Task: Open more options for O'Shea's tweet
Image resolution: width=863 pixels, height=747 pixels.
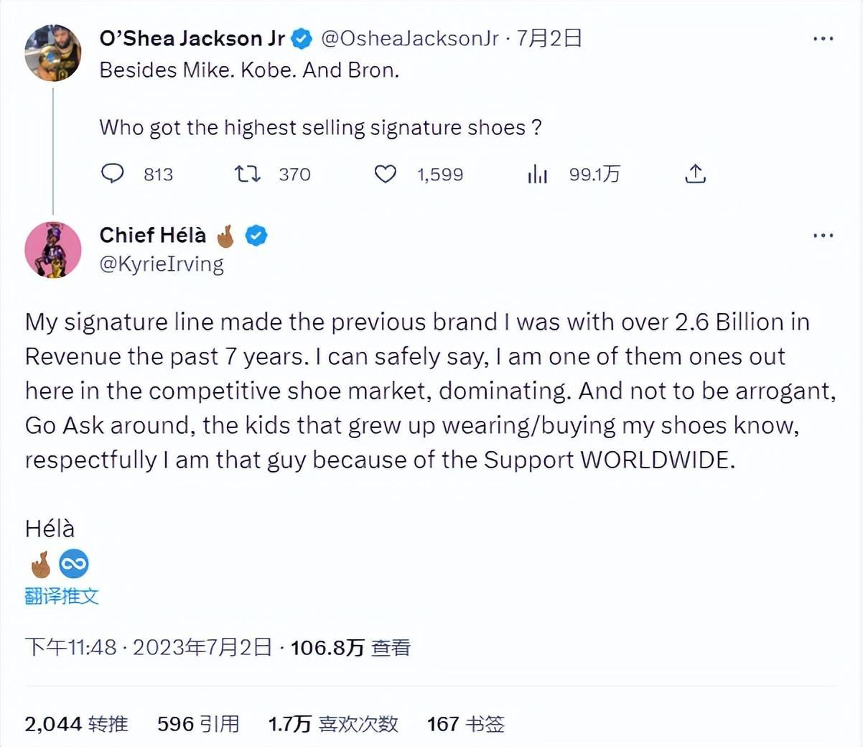Action: [823, 38]
